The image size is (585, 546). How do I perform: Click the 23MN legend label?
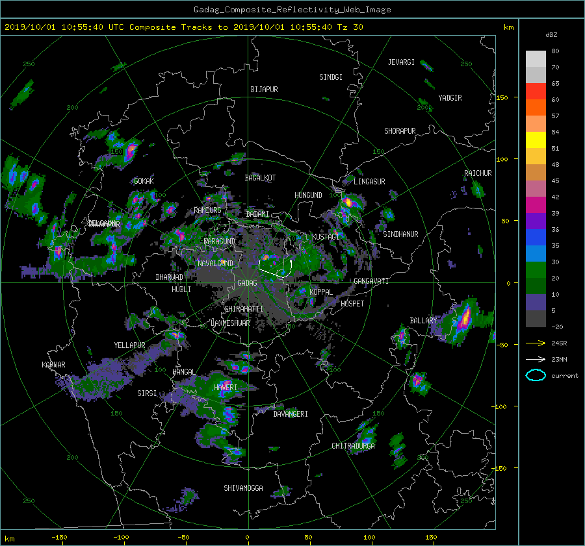[559, 359]
